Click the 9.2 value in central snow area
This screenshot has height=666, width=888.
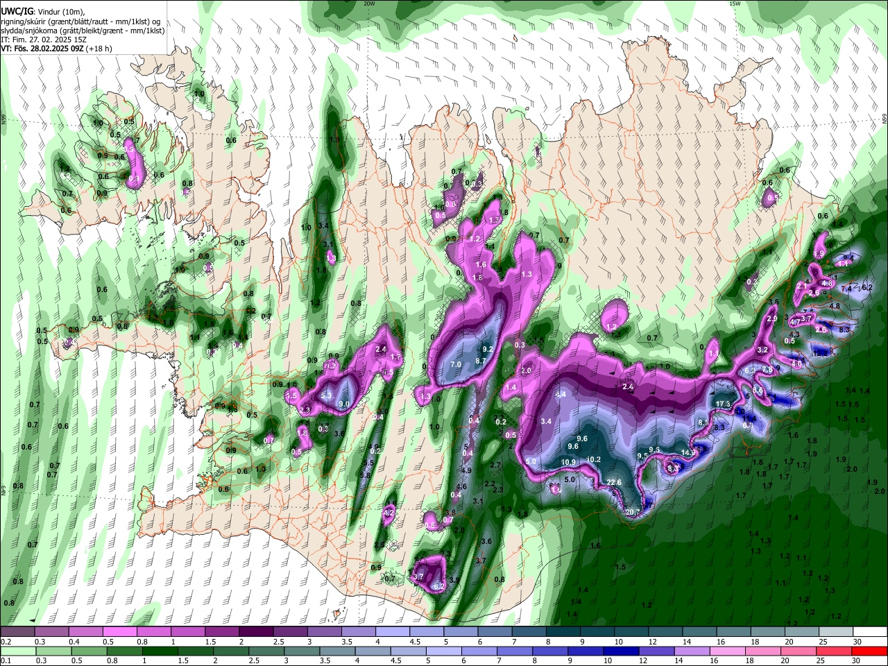click(487, 349)
